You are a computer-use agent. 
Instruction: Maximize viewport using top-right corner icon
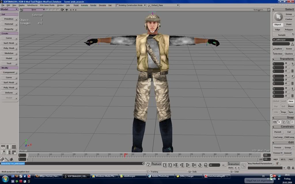(268, 10)
